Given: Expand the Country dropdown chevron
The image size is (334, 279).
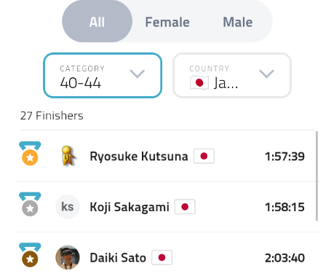Looking at the screenshot, I should [x=266, y=74].
